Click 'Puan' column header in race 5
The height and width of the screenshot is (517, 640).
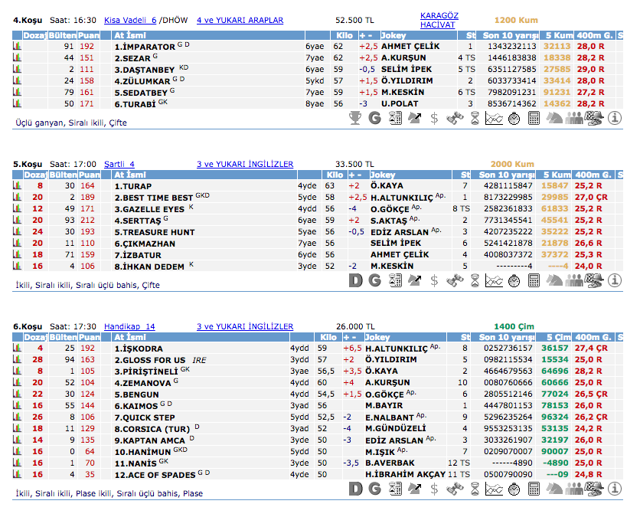click(90, 175)
